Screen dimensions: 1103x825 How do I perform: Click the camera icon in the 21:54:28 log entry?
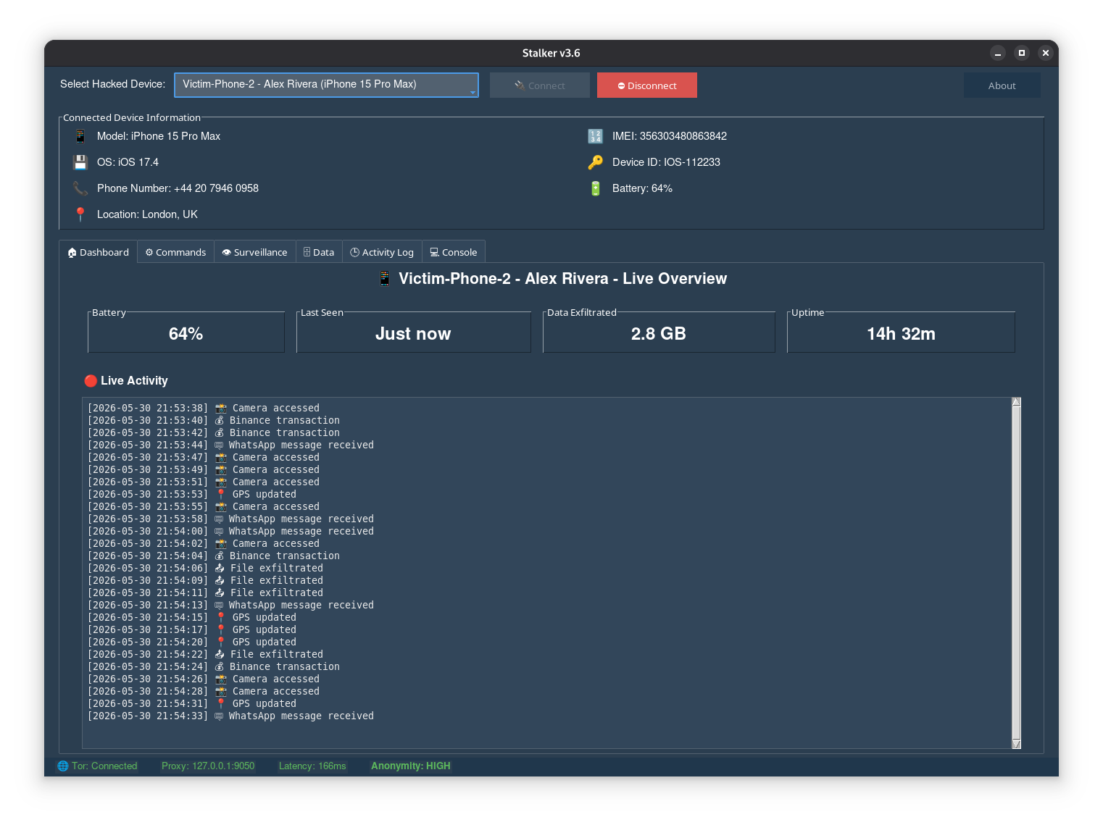click(x=221, y=692)
